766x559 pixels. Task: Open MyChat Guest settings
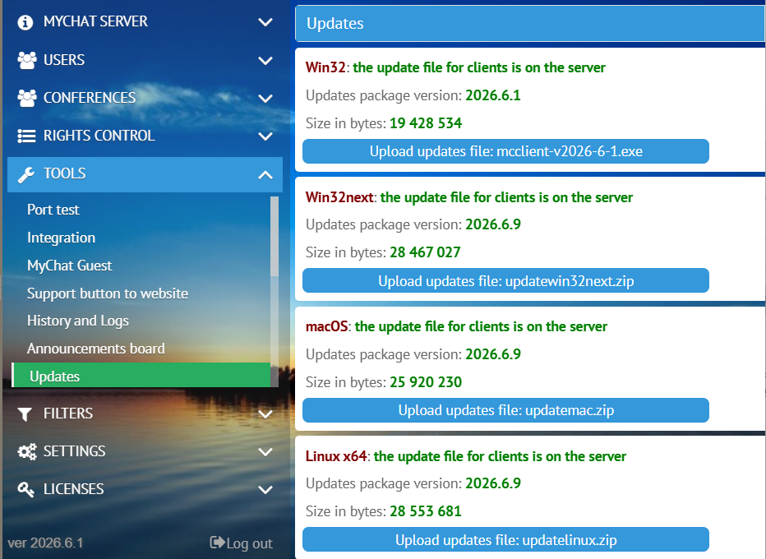[69, 266]
